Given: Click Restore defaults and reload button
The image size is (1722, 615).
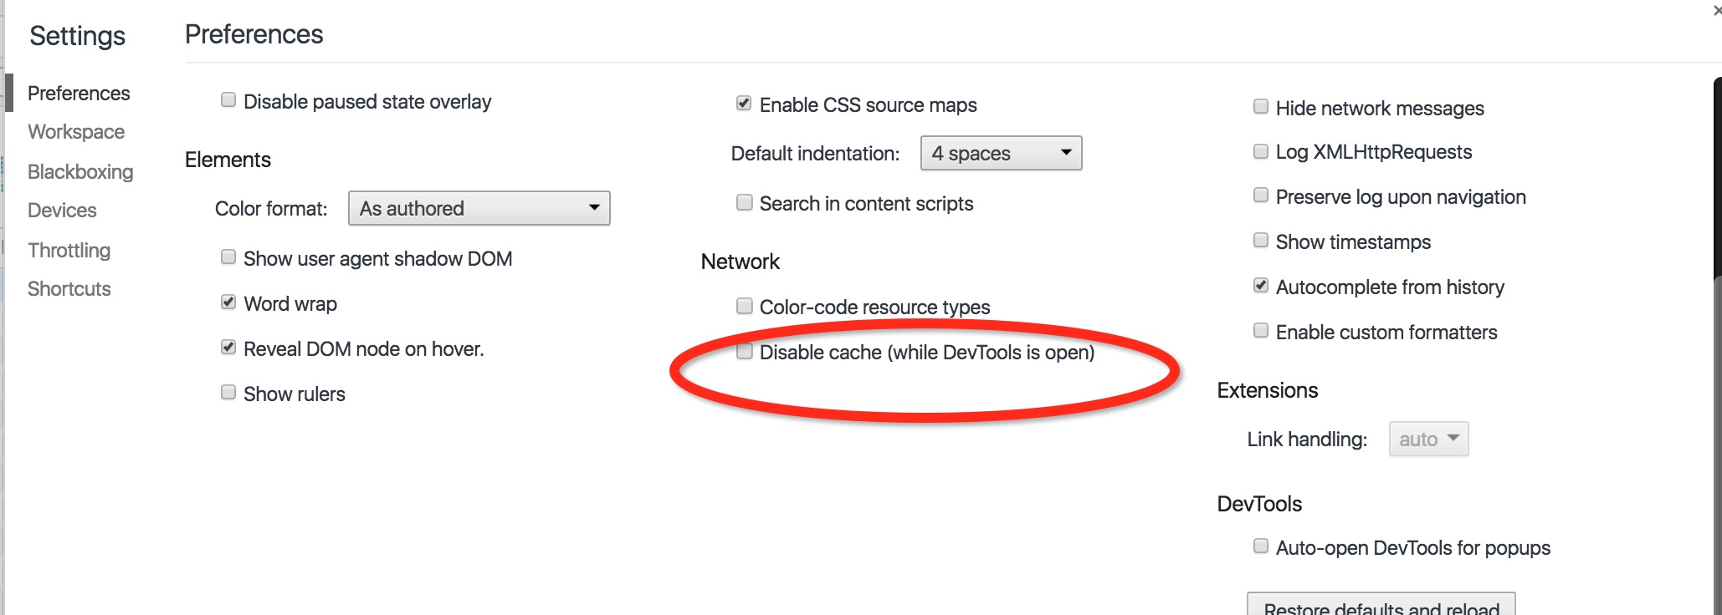Looking at the screenshot, I should pos(1381,604).
